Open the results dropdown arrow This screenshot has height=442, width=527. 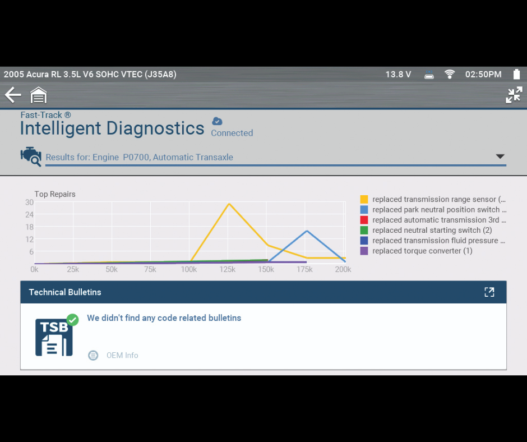coord(500,156)
